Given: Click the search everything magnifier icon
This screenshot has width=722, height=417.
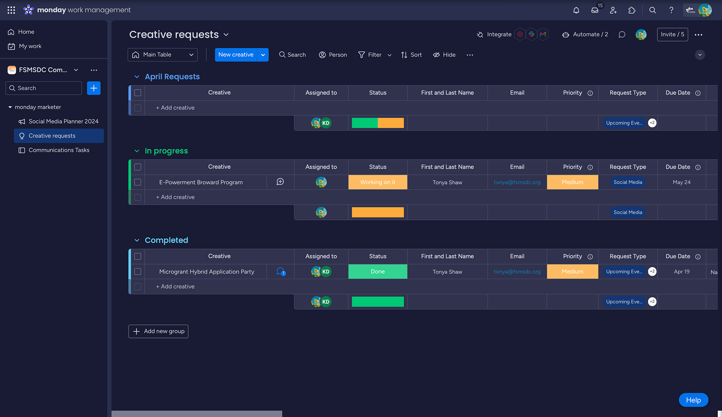Looking at the screenshot, I should 652,10.
